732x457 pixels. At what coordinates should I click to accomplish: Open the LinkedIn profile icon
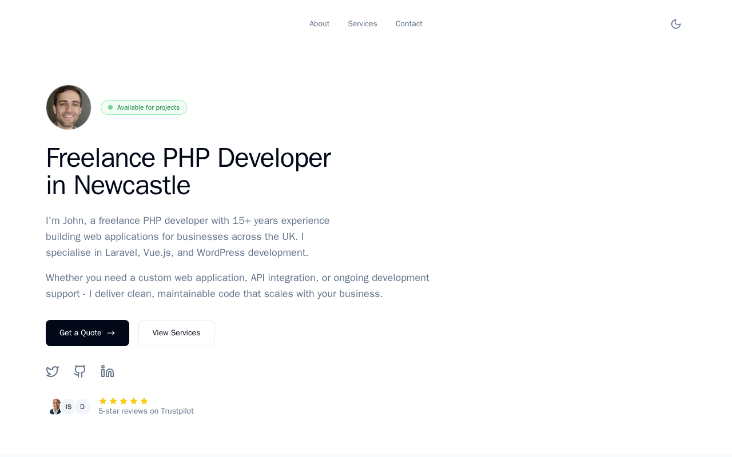pyautogui.click(x=108, y=371)
